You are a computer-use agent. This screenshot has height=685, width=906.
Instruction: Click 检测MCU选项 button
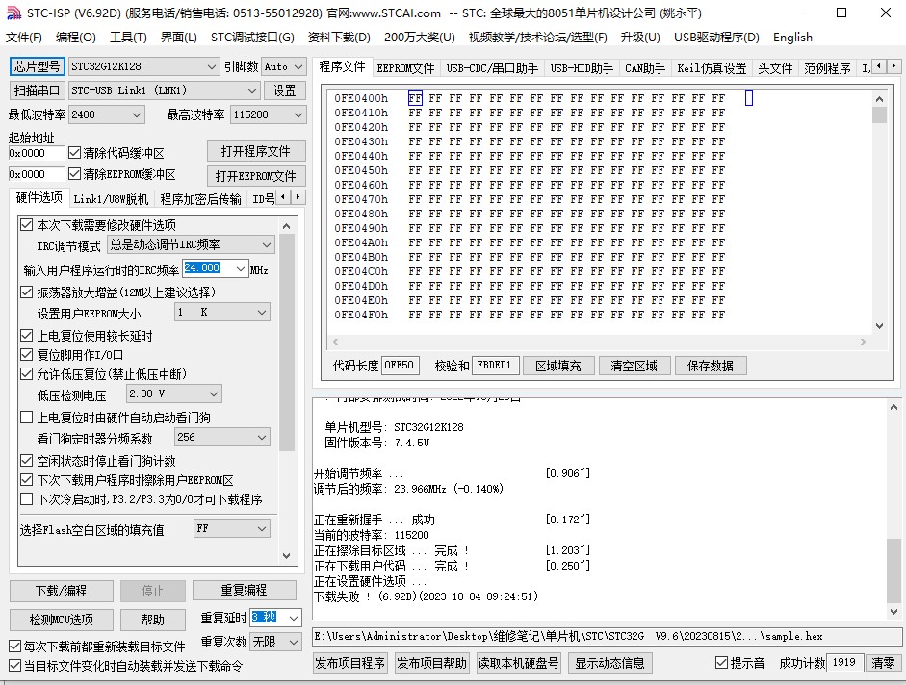(62, 620)
